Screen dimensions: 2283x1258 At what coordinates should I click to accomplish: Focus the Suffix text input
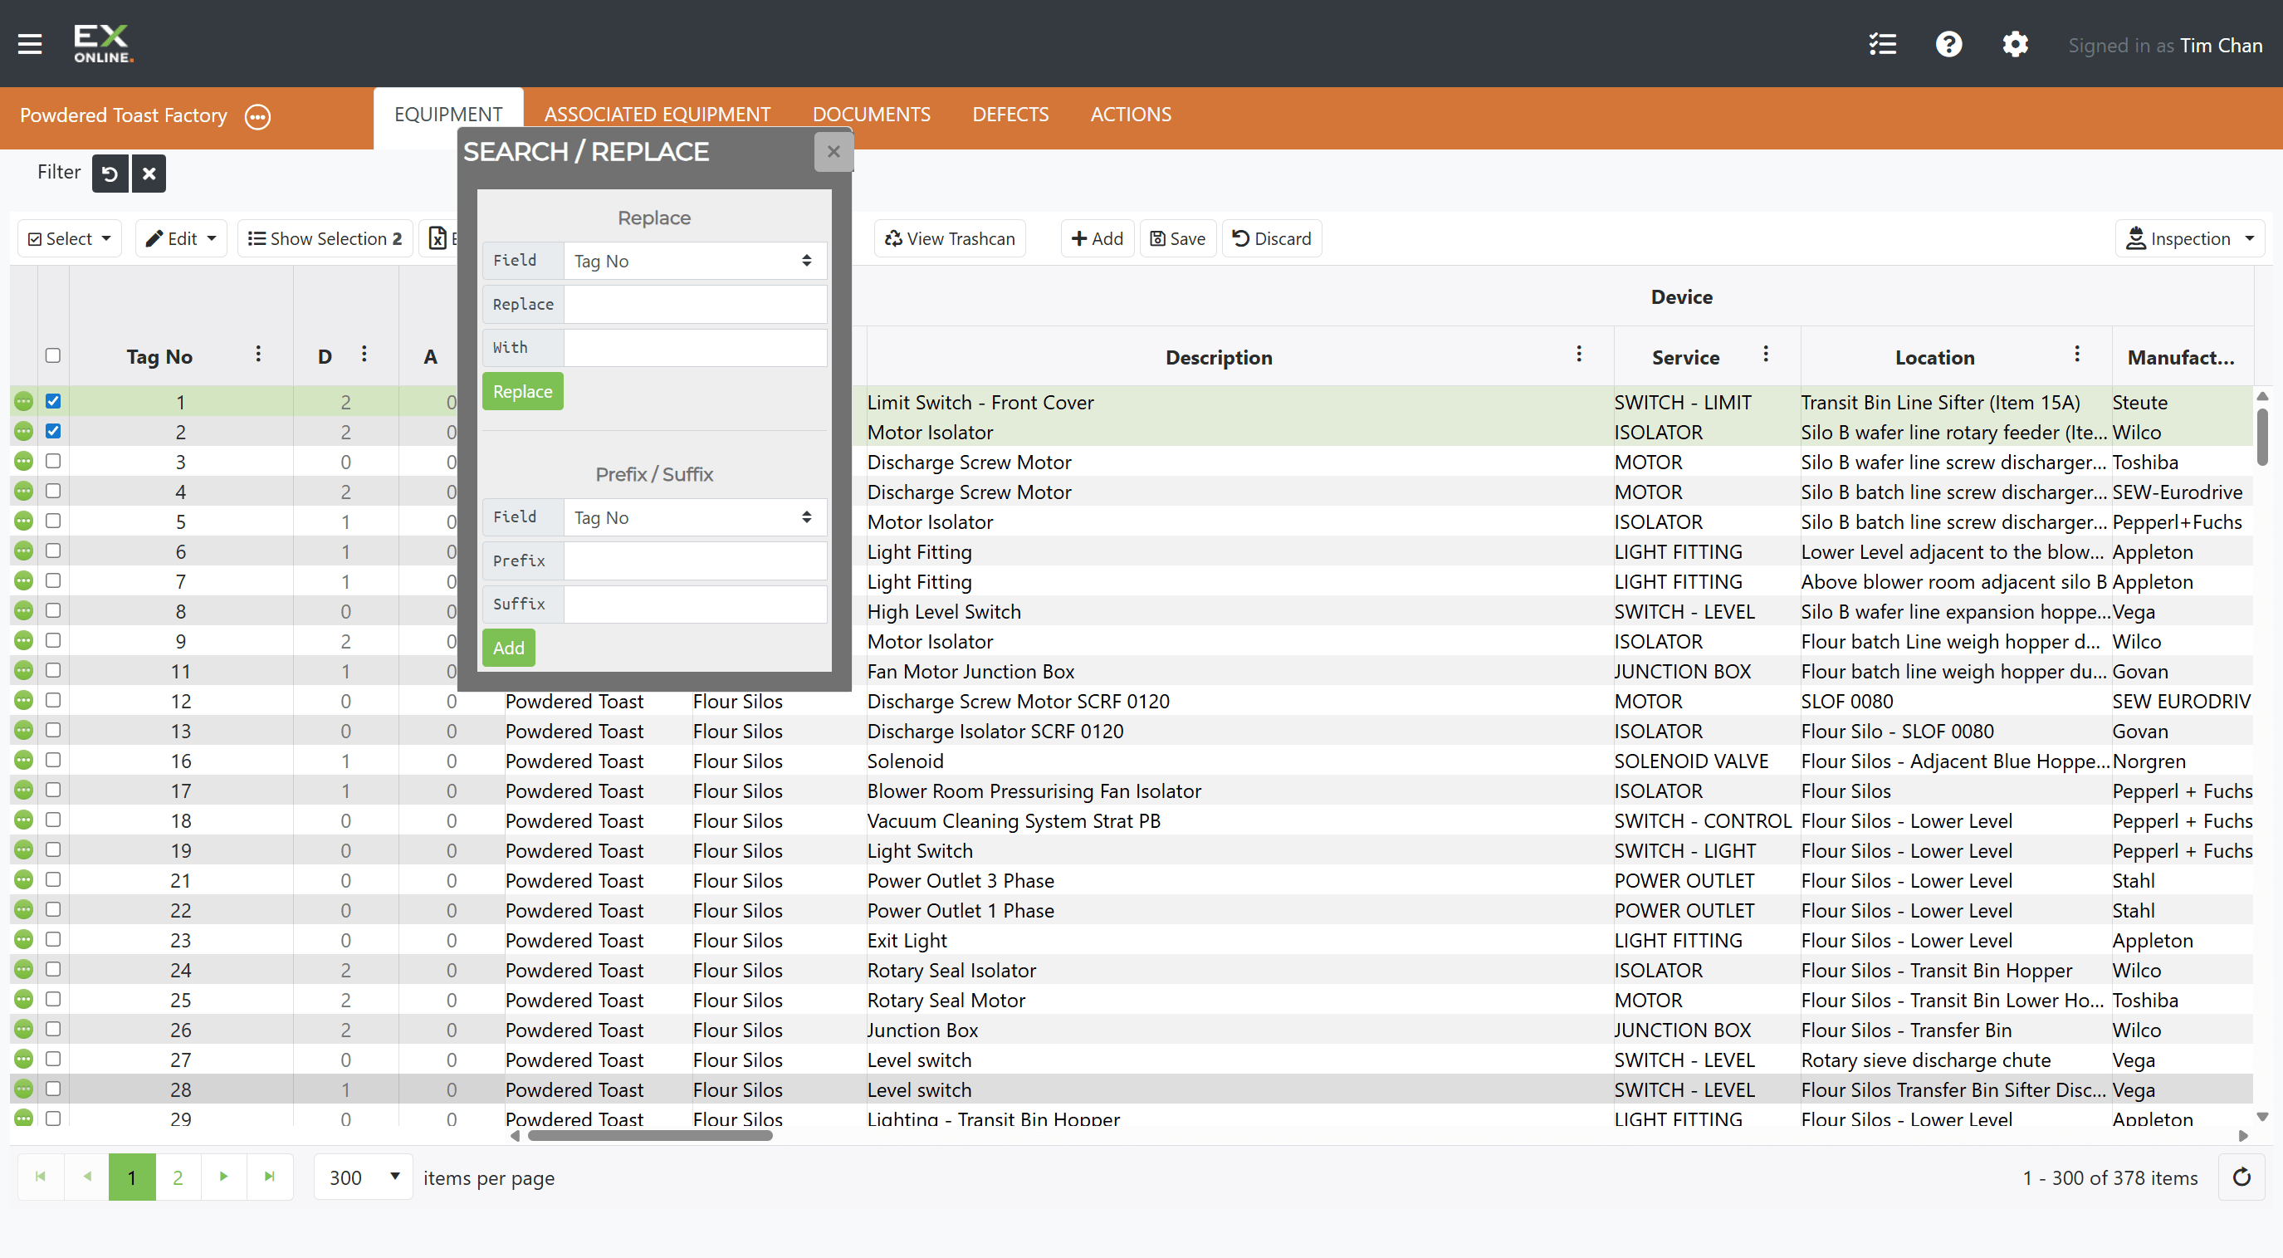[695, 604]
